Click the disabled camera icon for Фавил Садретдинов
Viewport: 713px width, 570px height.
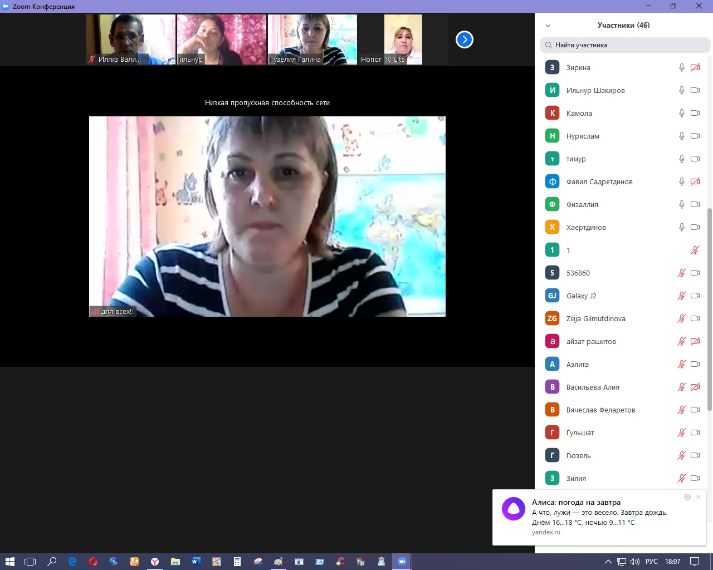pyautogui.click(x=695, y=181)
